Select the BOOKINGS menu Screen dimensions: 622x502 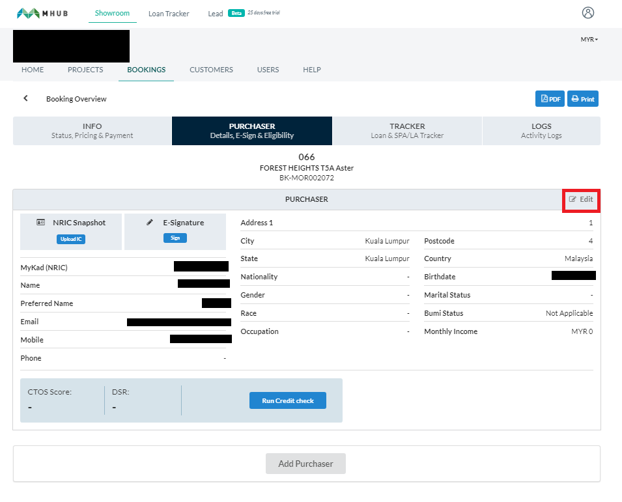(147, 70)
